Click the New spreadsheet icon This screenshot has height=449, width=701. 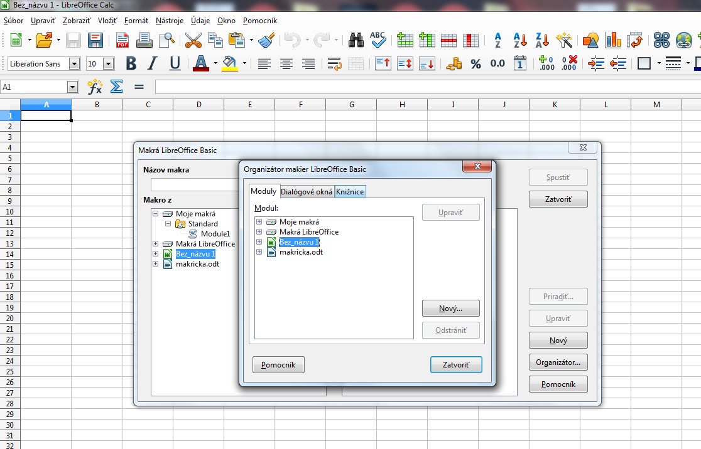coord(16,40)
